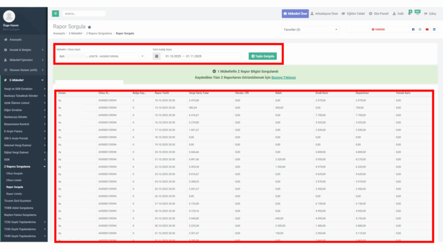Open Cihaz Listele in the sidebar

(14, 180)
